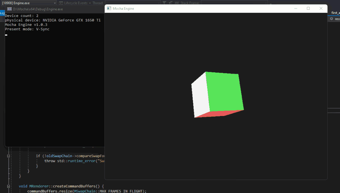Click the console window icon beside D:\Mocha path
Image resolution: width=340 pixels, height=193 pixels.
point(9,9)
